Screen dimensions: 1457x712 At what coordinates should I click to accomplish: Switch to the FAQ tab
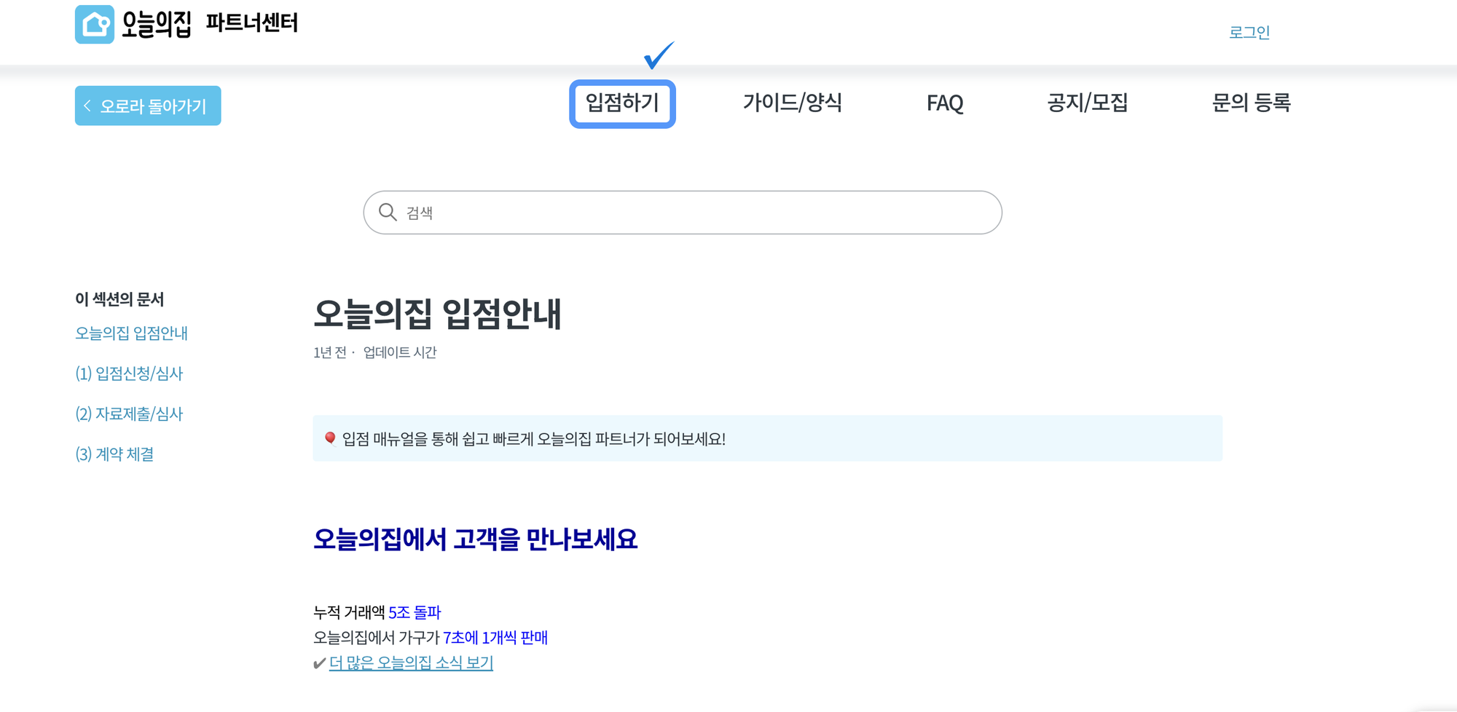point(945,103)
